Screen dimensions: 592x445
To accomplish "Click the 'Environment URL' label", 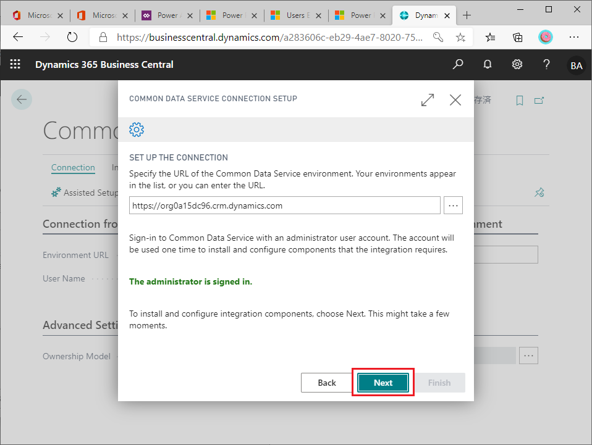I will [x=75, y=255].
